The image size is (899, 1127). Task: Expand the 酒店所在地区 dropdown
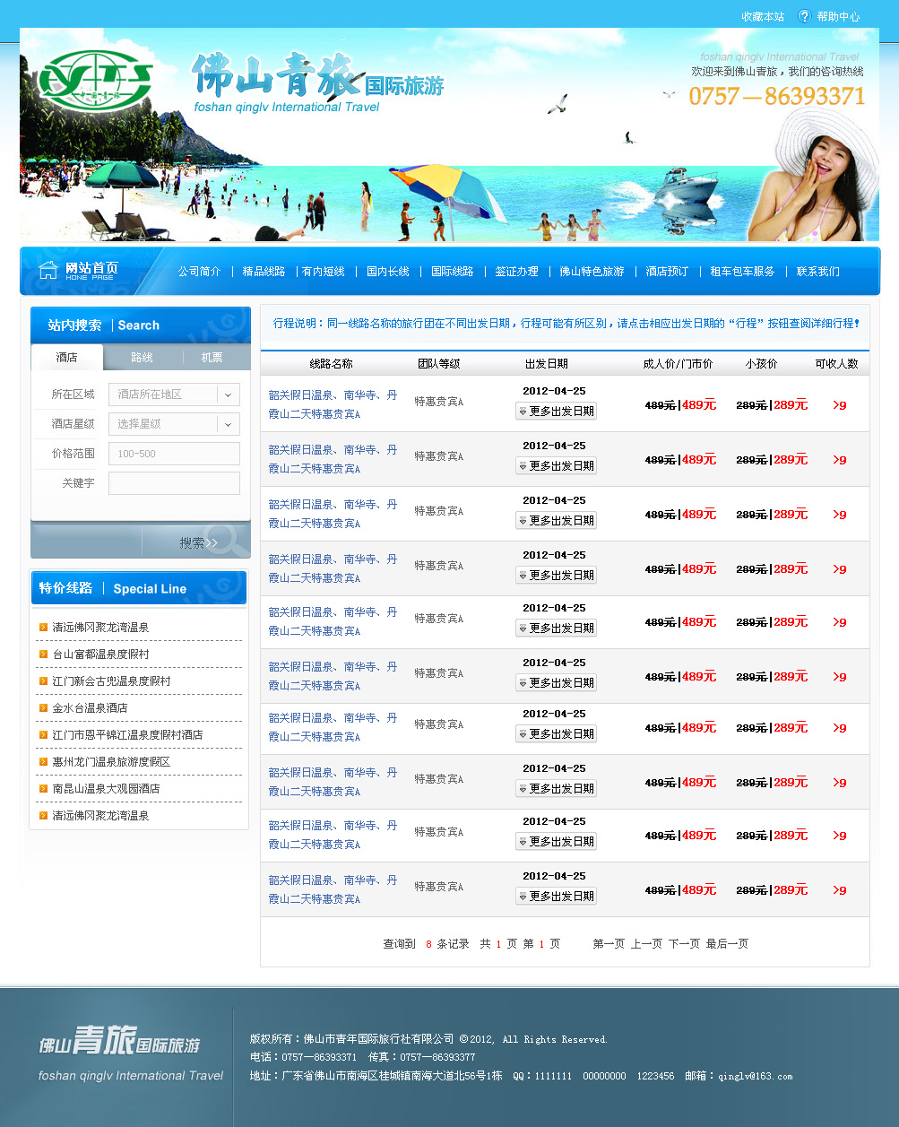(229, 394)
